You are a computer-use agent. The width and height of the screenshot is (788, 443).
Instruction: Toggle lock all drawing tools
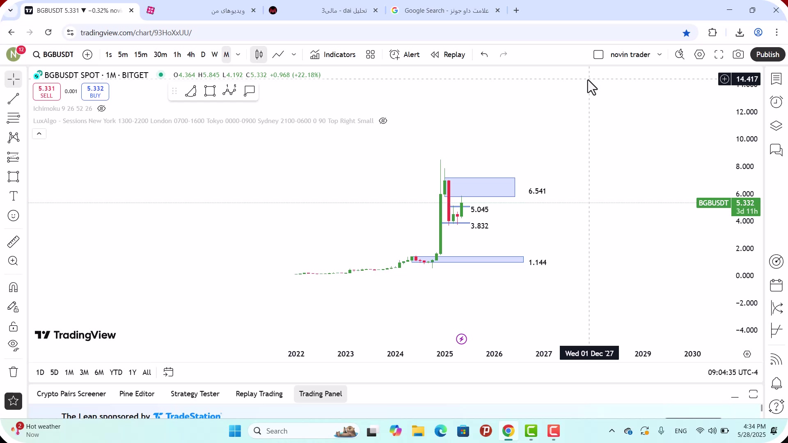(x=14, y=327)
